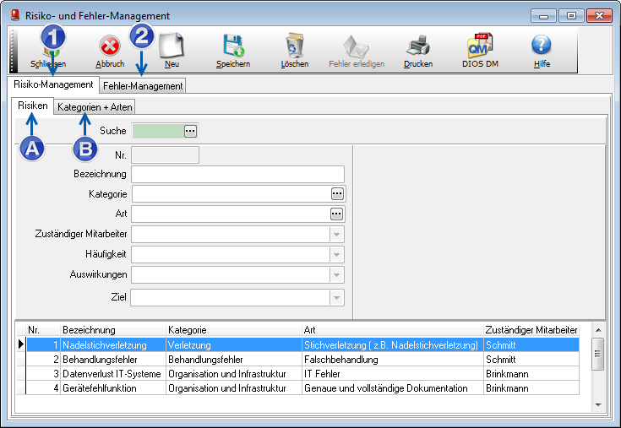621x428 pixels.
Task: Click the Nr. field in the form
Action: [x=165, y=155]
